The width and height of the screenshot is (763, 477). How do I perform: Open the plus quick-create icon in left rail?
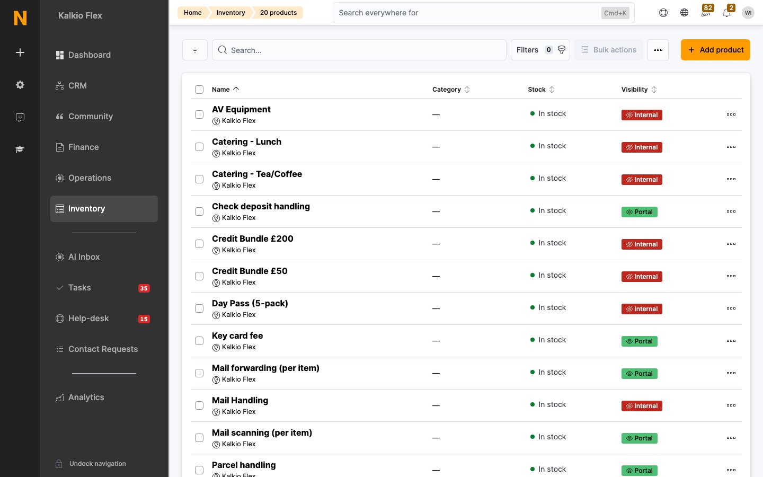point(20,52)
